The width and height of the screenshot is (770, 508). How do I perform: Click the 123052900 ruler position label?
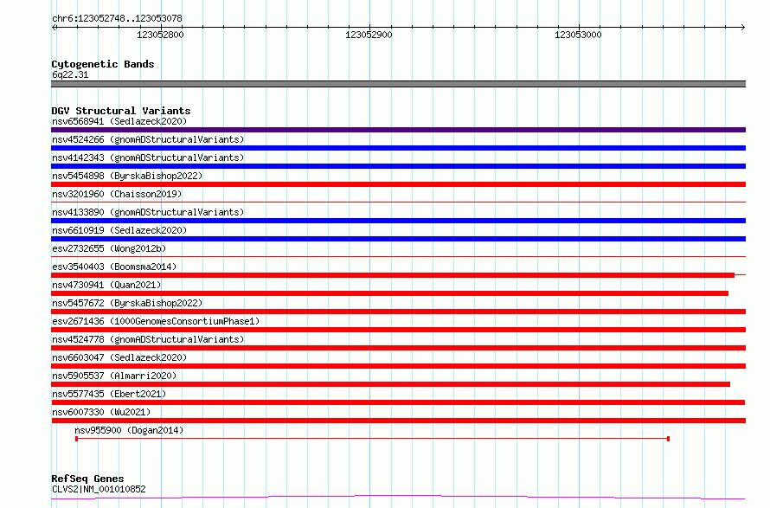[x=369, y=35]
